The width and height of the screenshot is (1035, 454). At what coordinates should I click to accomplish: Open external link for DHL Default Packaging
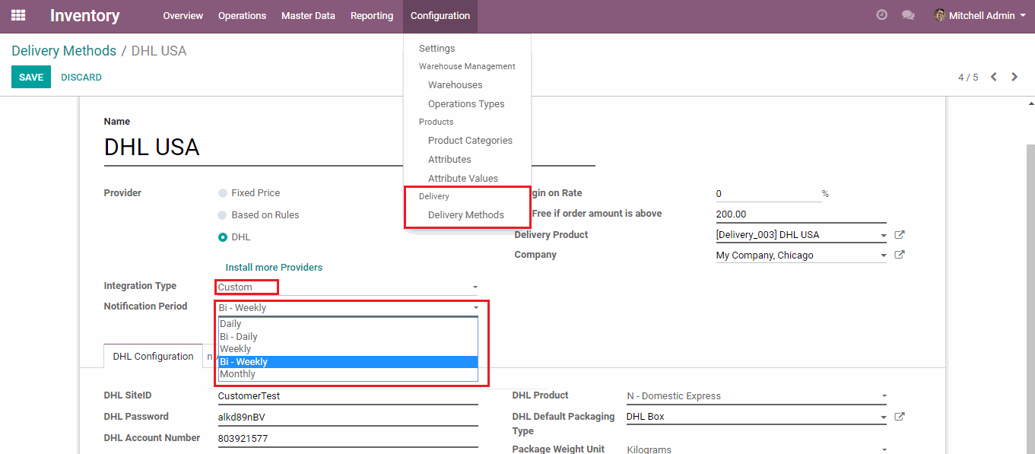pos(900,417)
